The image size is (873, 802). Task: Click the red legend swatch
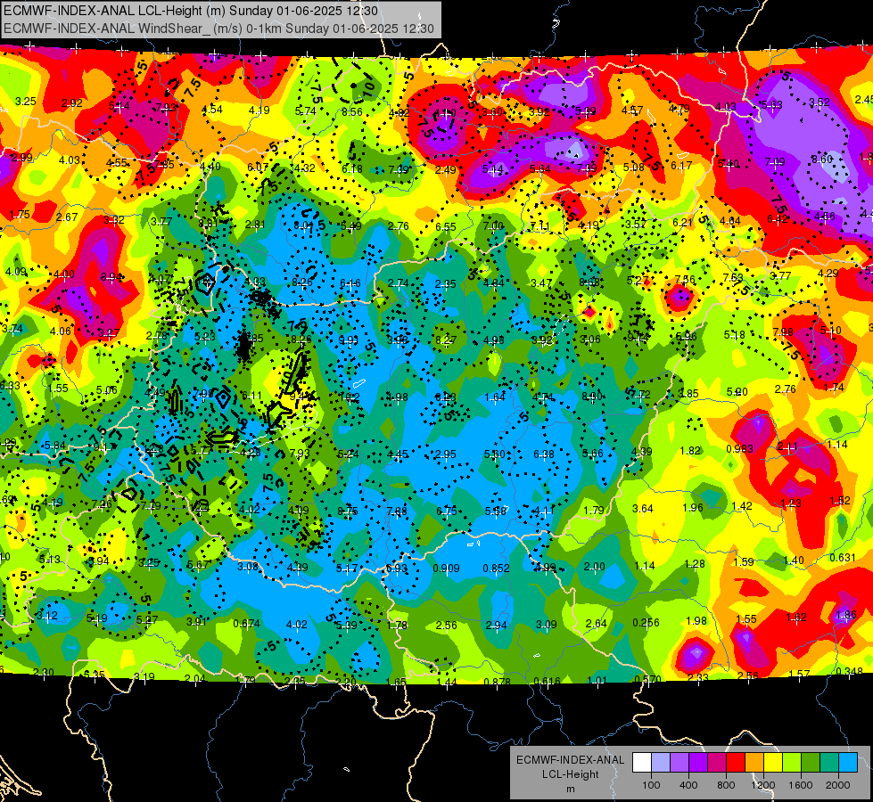pos(736,762)
